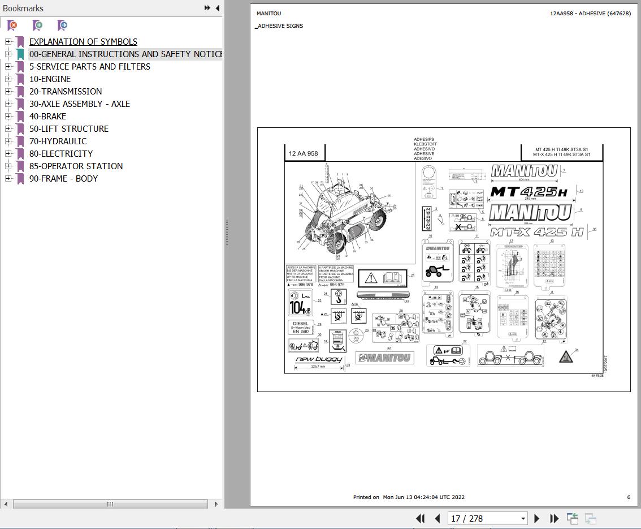Image resolution: width=641 pixels, height=529 pixels.
Task: Click the page number field showing 17 / 278
Action: click(484, 519)
